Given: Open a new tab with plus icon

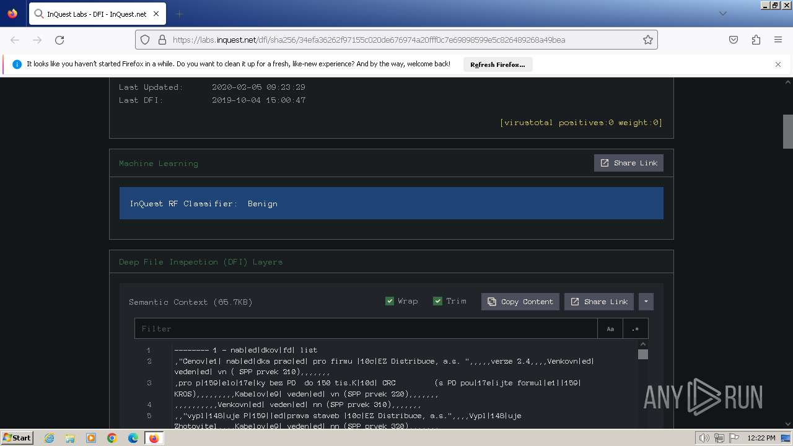Looking at the screenshot, I should click(179, 14).
